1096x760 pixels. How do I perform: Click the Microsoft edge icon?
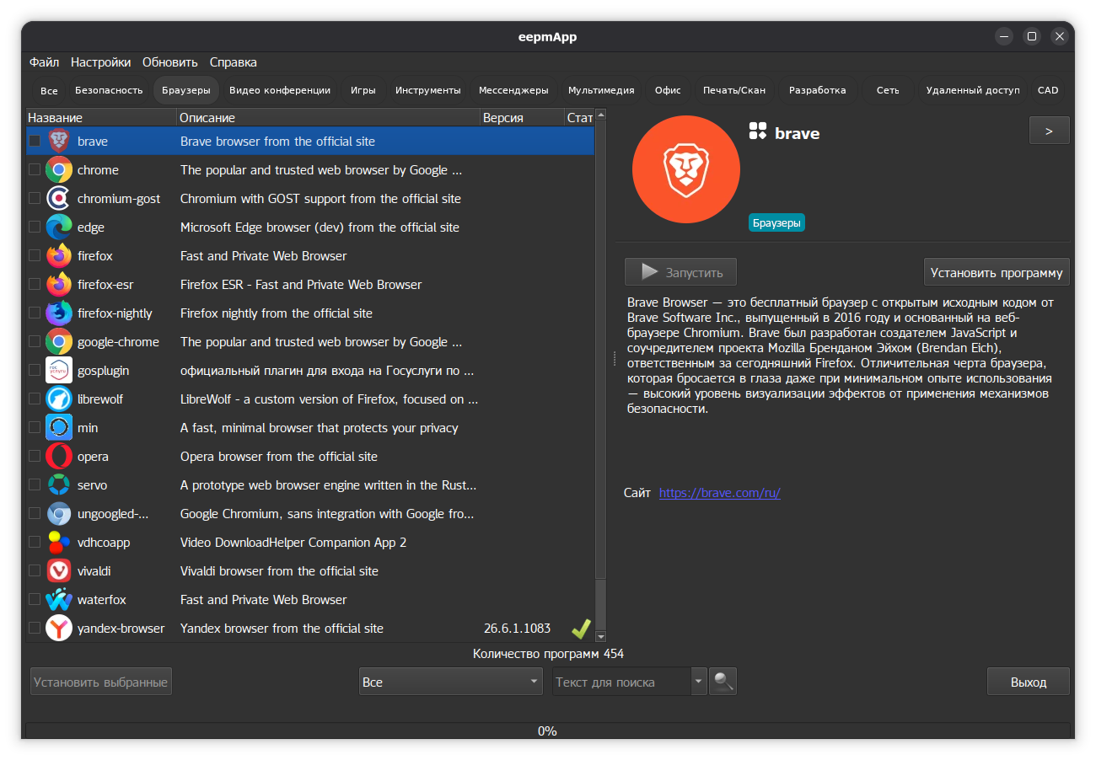click(x=59, y=227)
